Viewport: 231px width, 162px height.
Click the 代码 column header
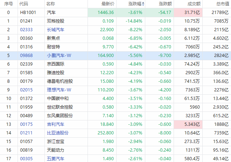click(x=24, y=4)
